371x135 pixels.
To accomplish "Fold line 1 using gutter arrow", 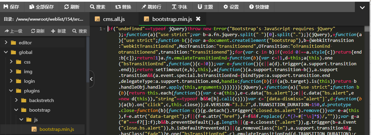I will point(104,29).
